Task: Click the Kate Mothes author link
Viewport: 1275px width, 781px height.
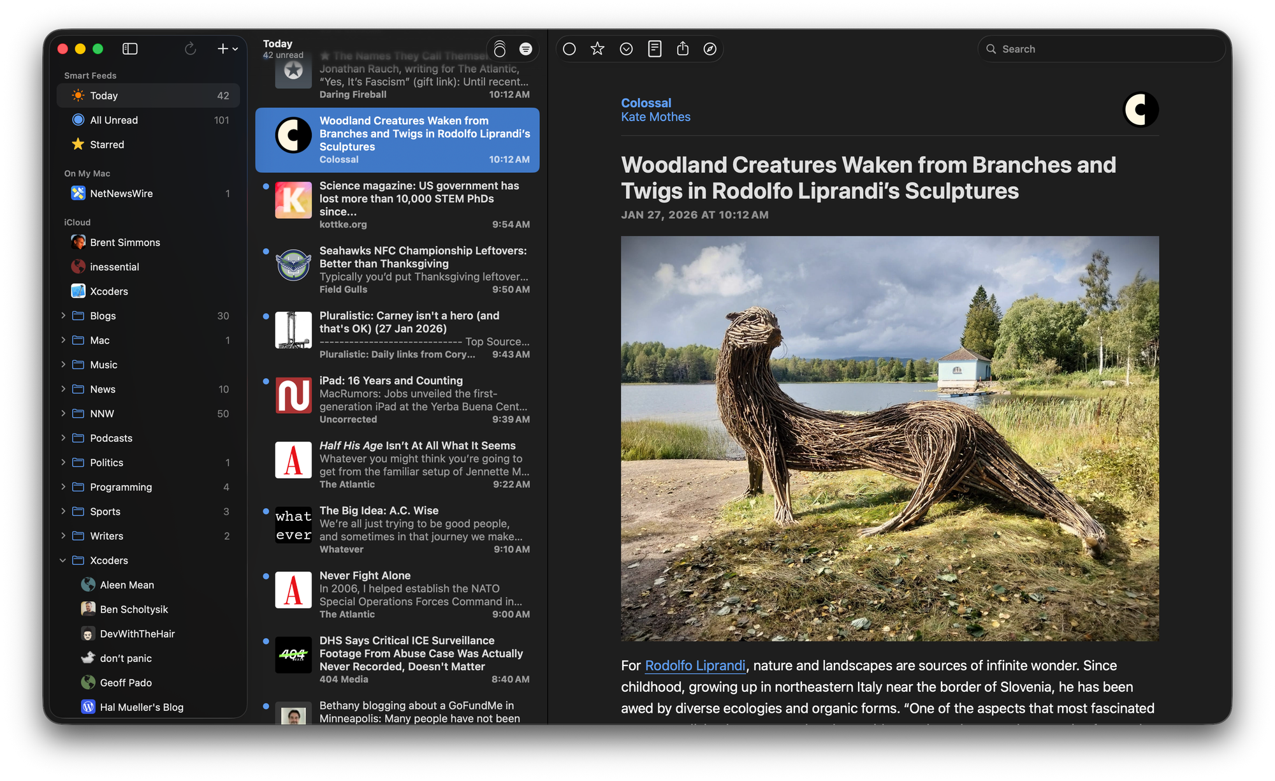Action: pos(656,117)
